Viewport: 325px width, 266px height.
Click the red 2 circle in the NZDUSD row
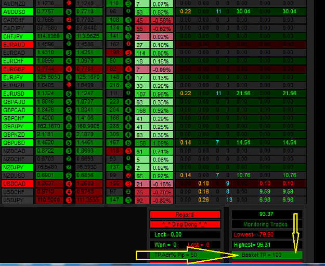128,175
